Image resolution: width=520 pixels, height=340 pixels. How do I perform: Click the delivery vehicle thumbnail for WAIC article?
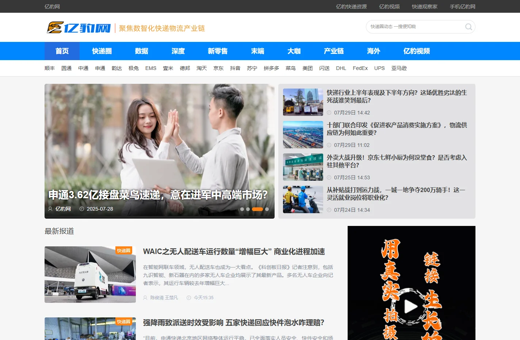coord(90,274)
